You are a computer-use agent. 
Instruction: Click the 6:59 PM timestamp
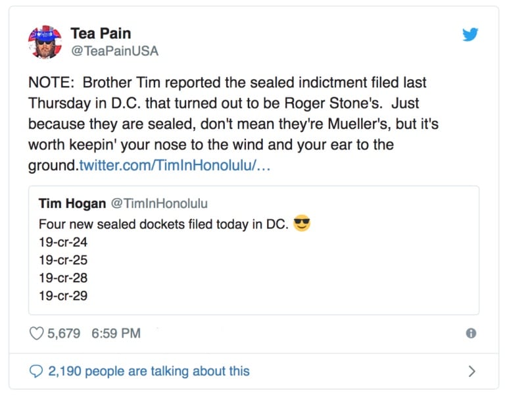[116, 334]
